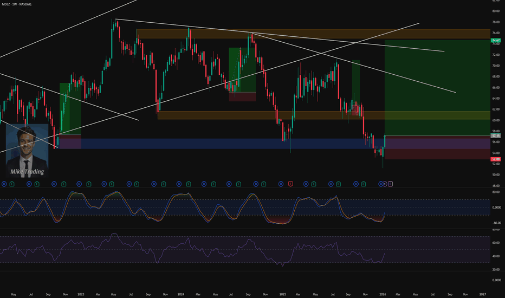
Task: Click the 70.00 price axis value
Action: click(x=496, y=66)
